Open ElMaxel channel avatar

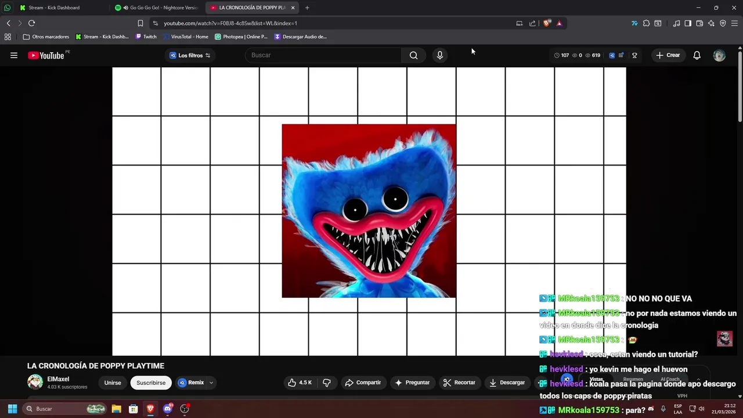click(35, 382)
